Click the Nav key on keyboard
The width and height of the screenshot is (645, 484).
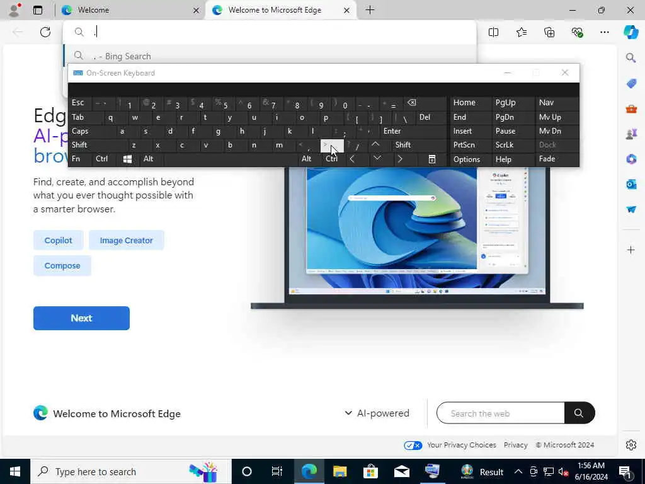click(x=557, y=103)
